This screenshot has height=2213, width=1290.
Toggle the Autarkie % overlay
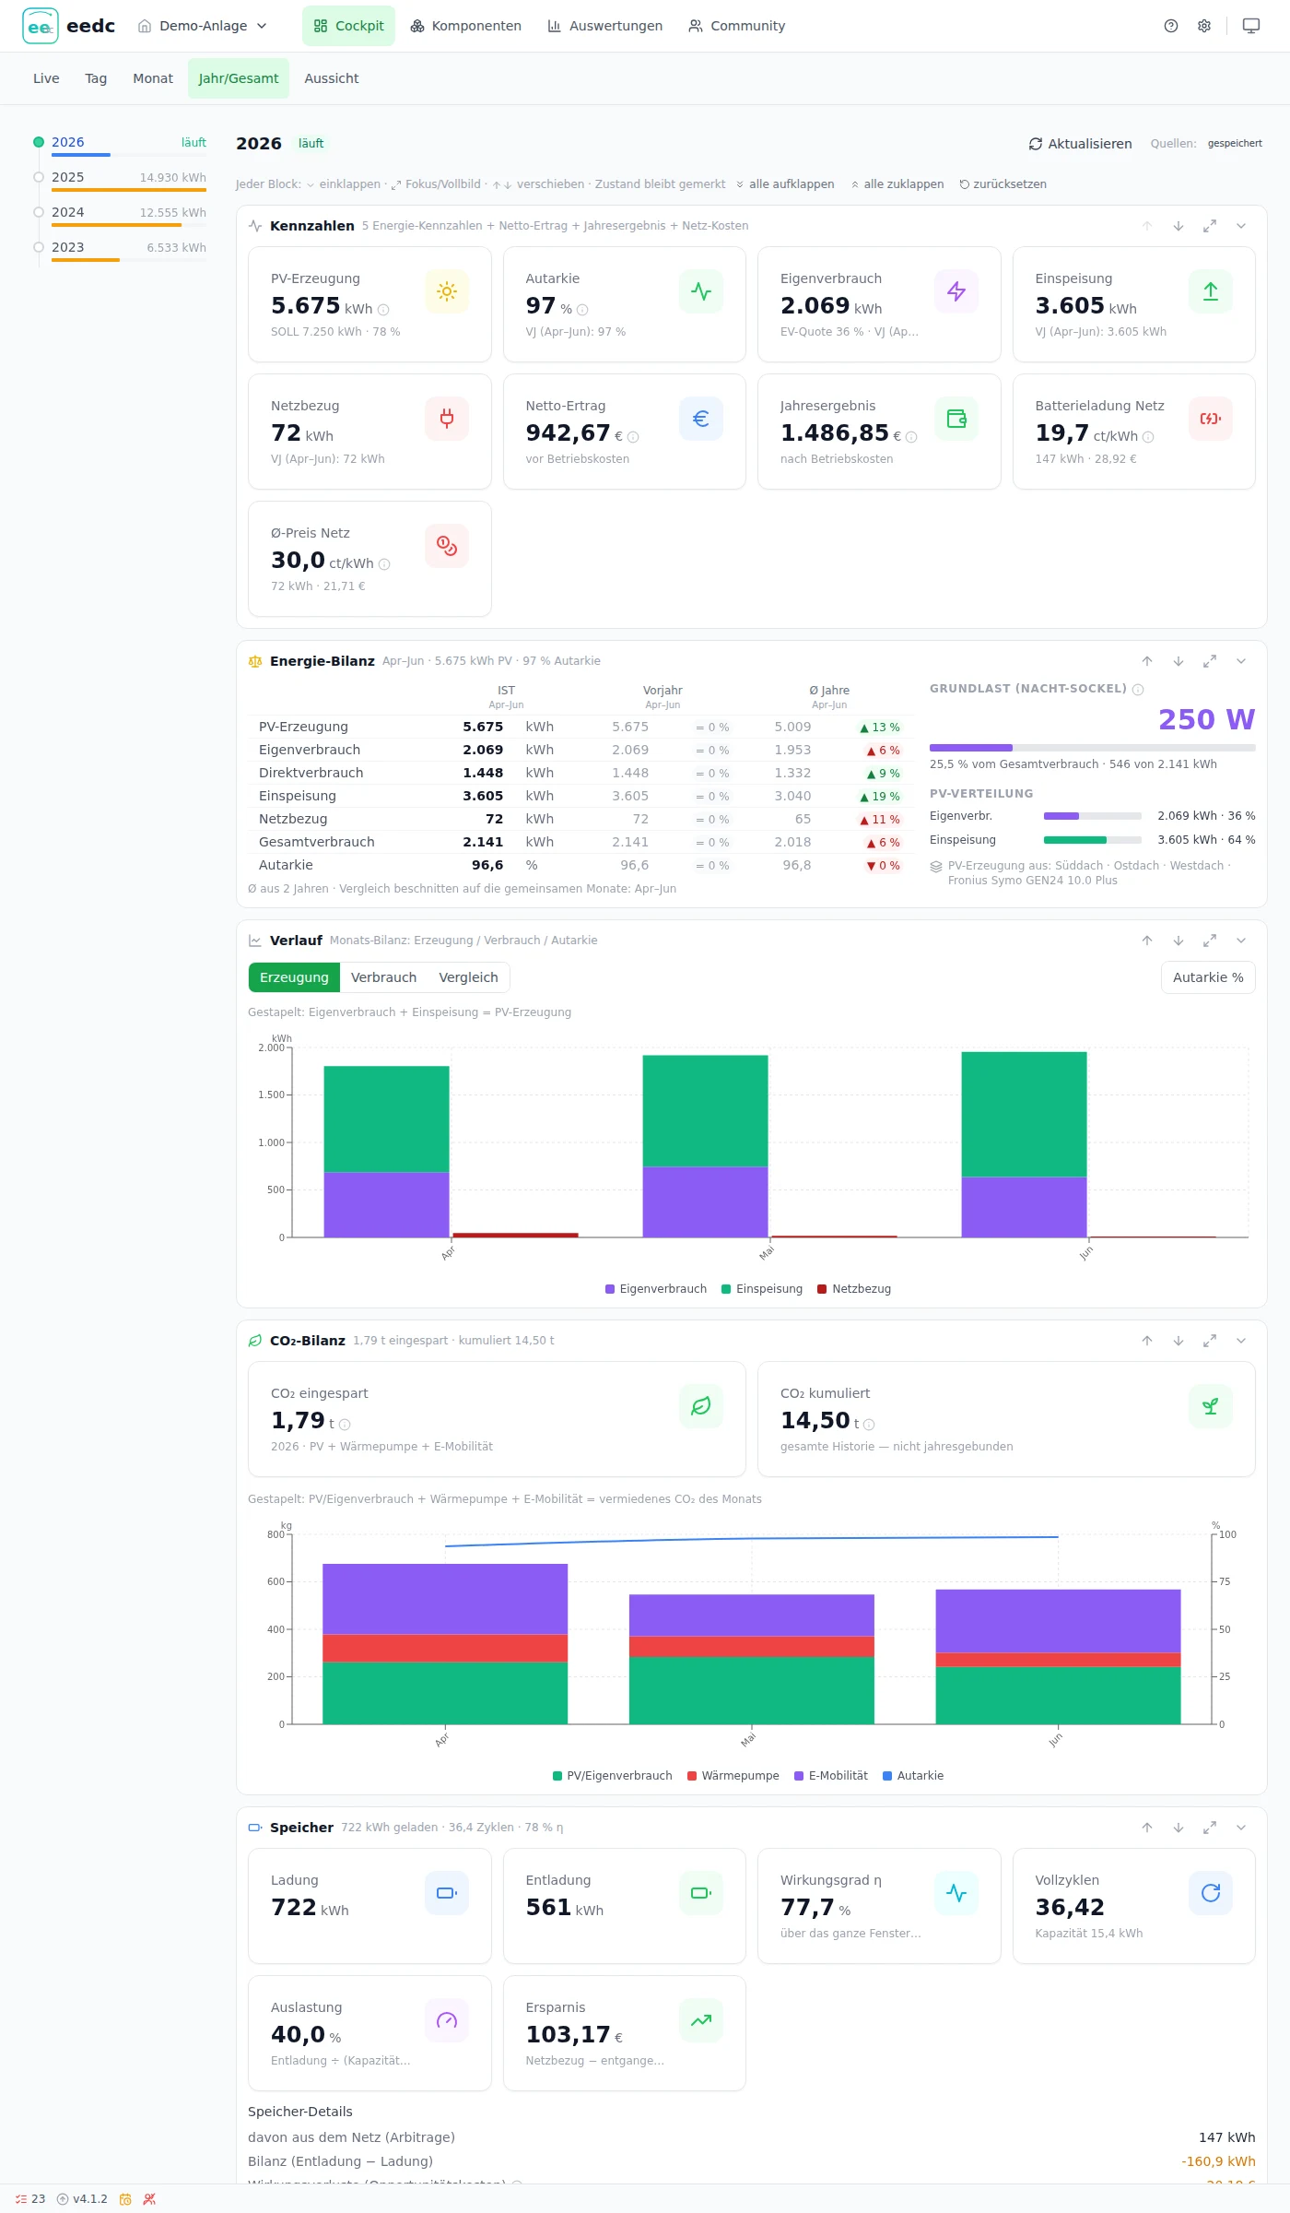coord(1208,977)
